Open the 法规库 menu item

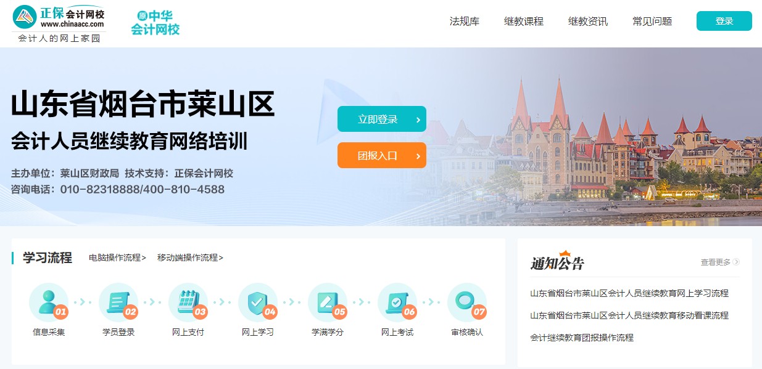point(464,22)
